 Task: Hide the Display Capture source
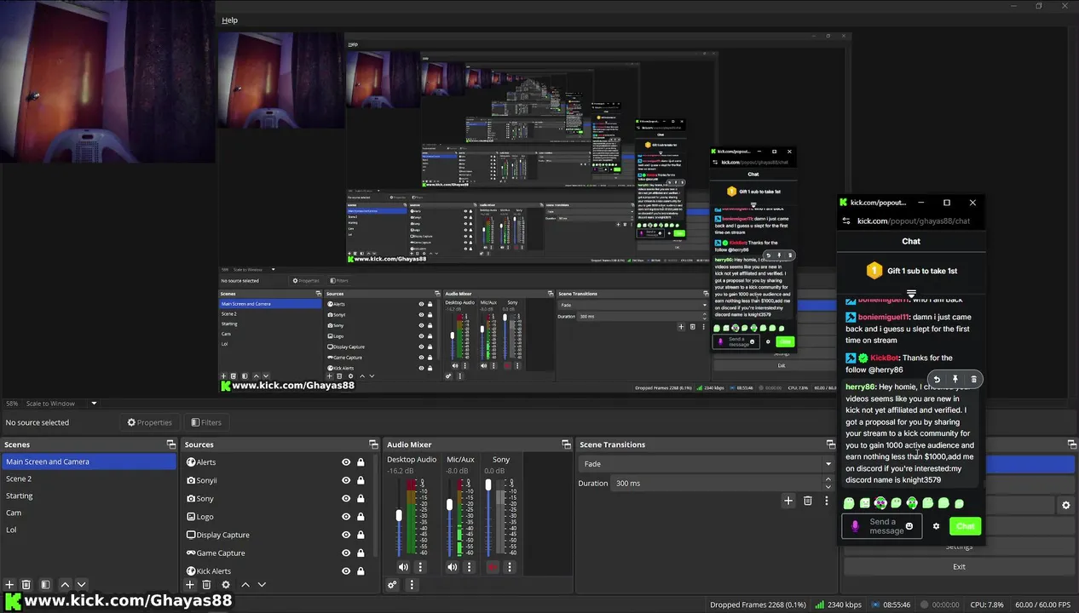(x=346, y=535)
